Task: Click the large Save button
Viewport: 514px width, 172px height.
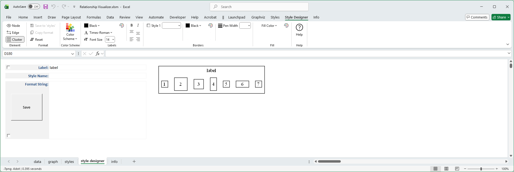Action: [x=27, y=107]
